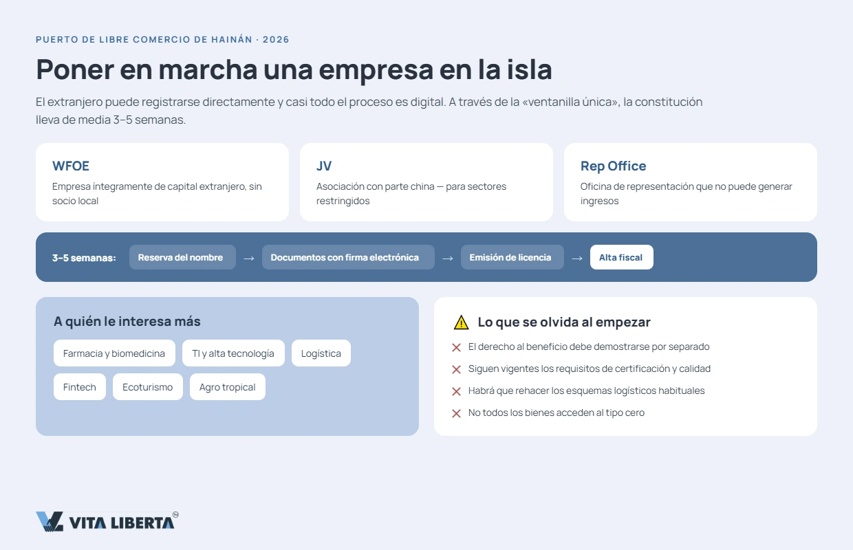Screen dimensions: 853x550
Task: Open the JV card
Action: point(426,182)
